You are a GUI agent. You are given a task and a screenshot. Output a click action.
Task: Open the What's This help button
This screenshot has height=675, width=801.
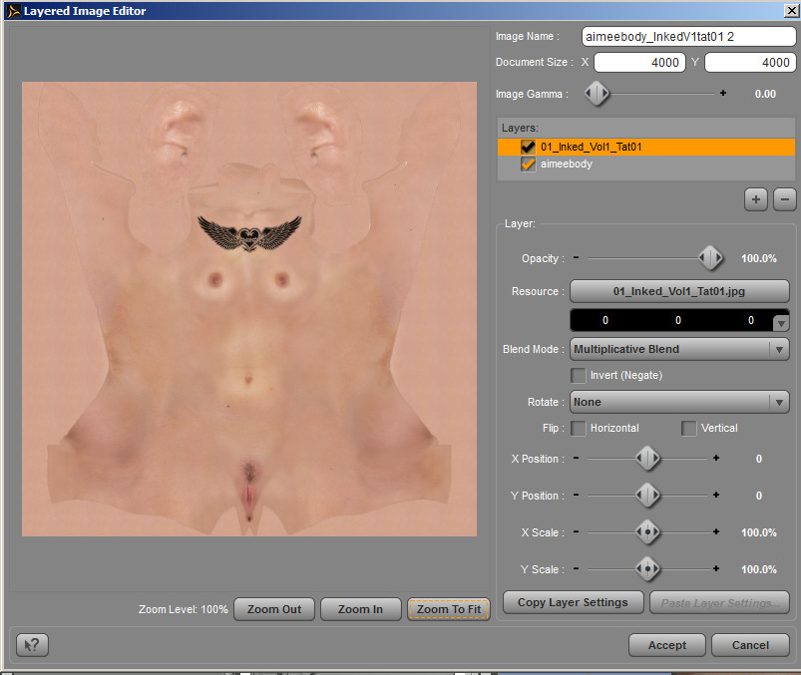32,645
